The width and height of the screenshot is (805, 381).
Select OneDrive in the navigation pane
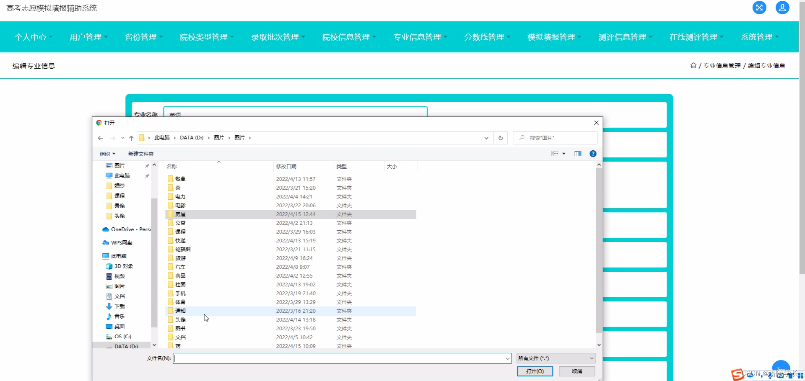(126, 229)
